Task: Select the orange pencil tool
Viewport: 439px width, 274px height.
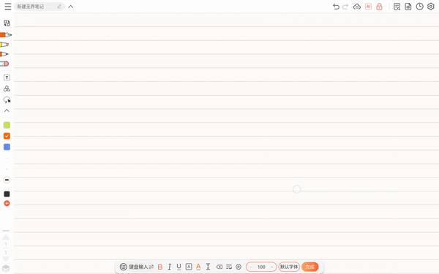Action: 4,54
